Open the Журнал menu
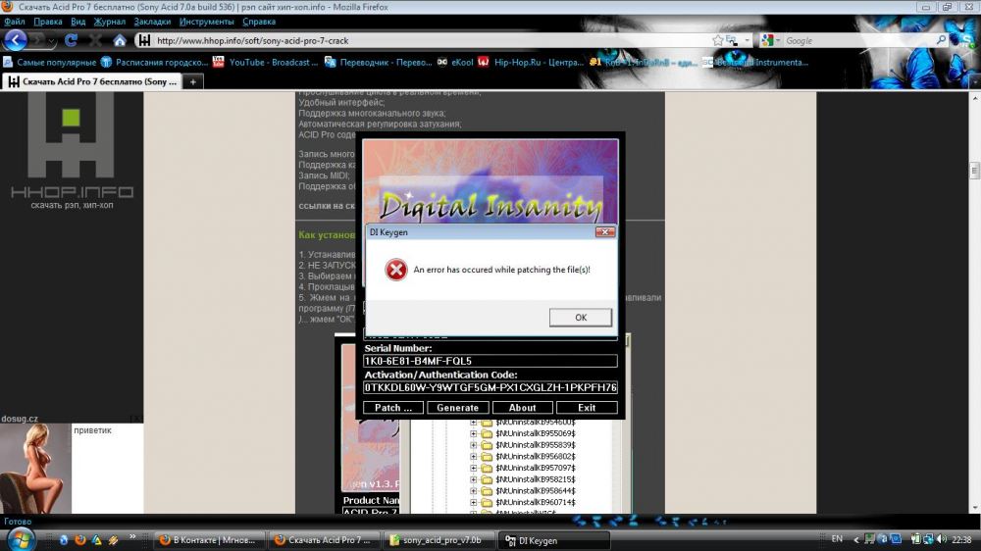This screenshot has width=981, height=551. (x=110, y=22)
